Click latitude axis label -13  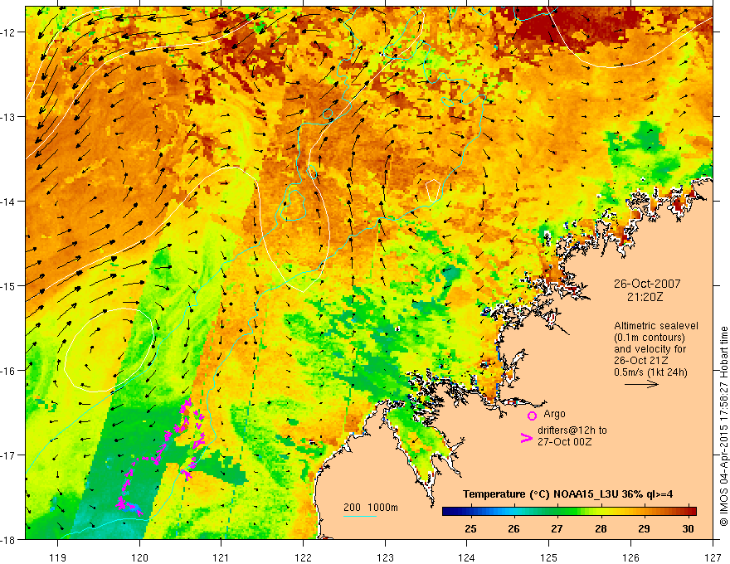pyautogui.click(x=8, y=117)
